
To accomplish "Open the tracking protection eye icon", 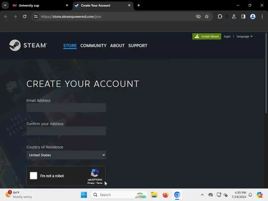I will pos(198,16).
